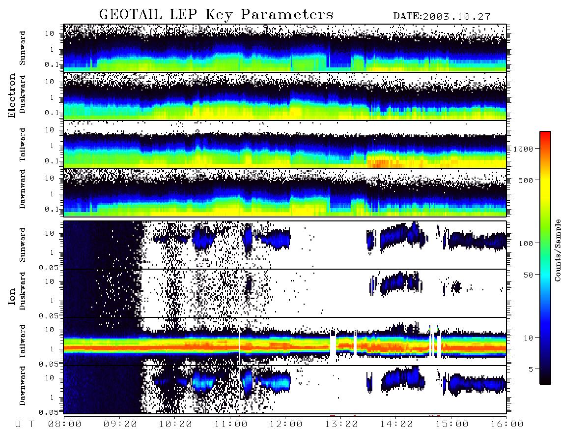Click the rainbow color scale bar
The width and height of the screenshot is (561, 433).
(x=545, y=258)
